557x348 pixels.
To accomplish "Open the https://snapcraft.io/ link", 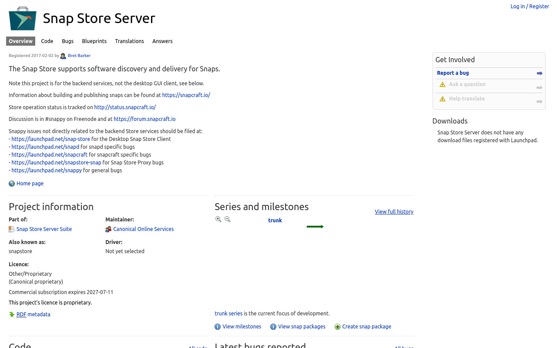I will pos(186,95).
